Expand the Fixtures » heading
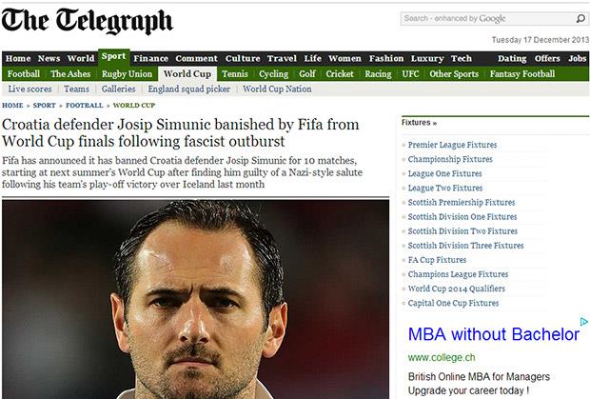This screenshot has height=399, width=590. pyautogui.click(x=419, y=123)
